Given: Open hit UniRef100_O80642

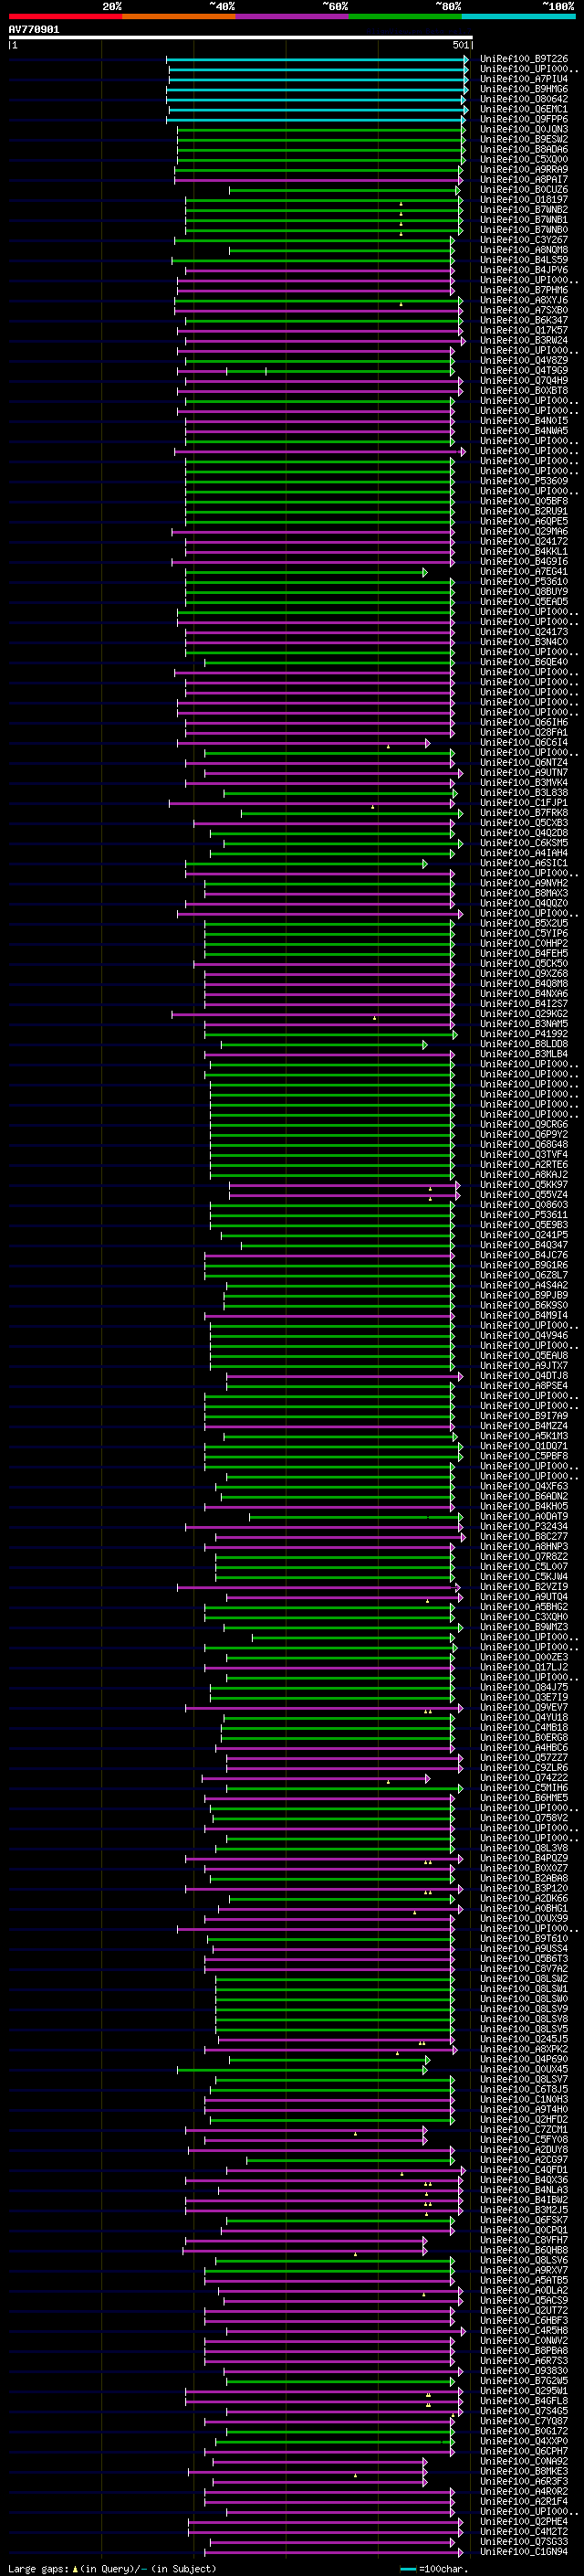Looking at the screenshot, I should click(524, 99).
